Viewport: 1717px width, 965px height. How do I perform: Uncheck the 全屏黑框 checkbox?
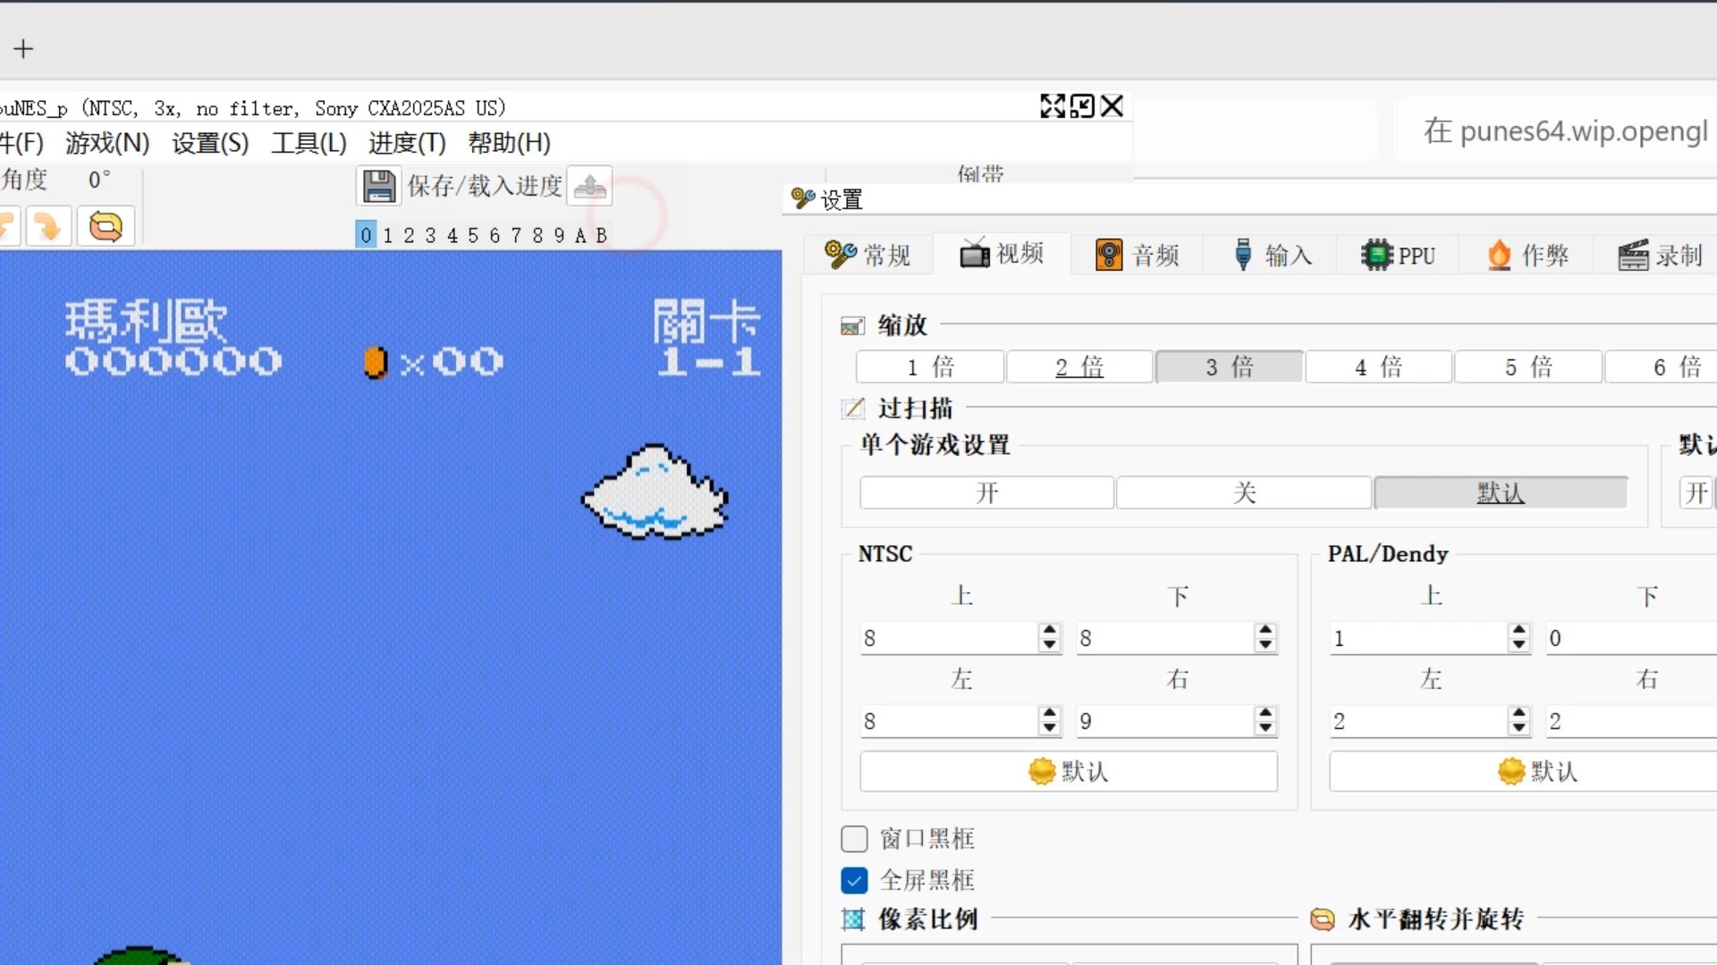click(854, 880)
